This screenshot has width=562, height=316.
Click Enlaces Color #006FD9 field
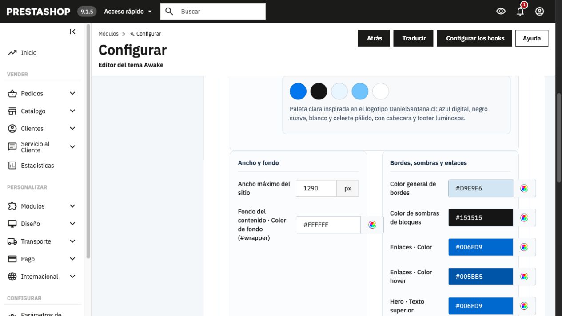tap(481, 247)
